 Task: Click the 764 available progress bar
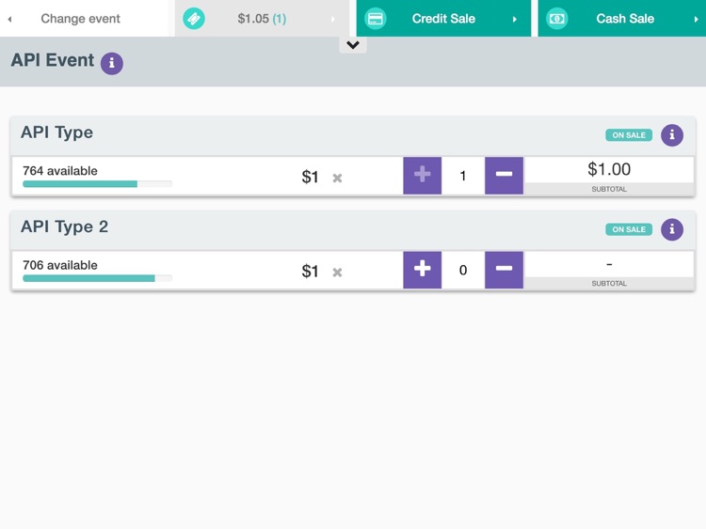[x=97, y=184]
